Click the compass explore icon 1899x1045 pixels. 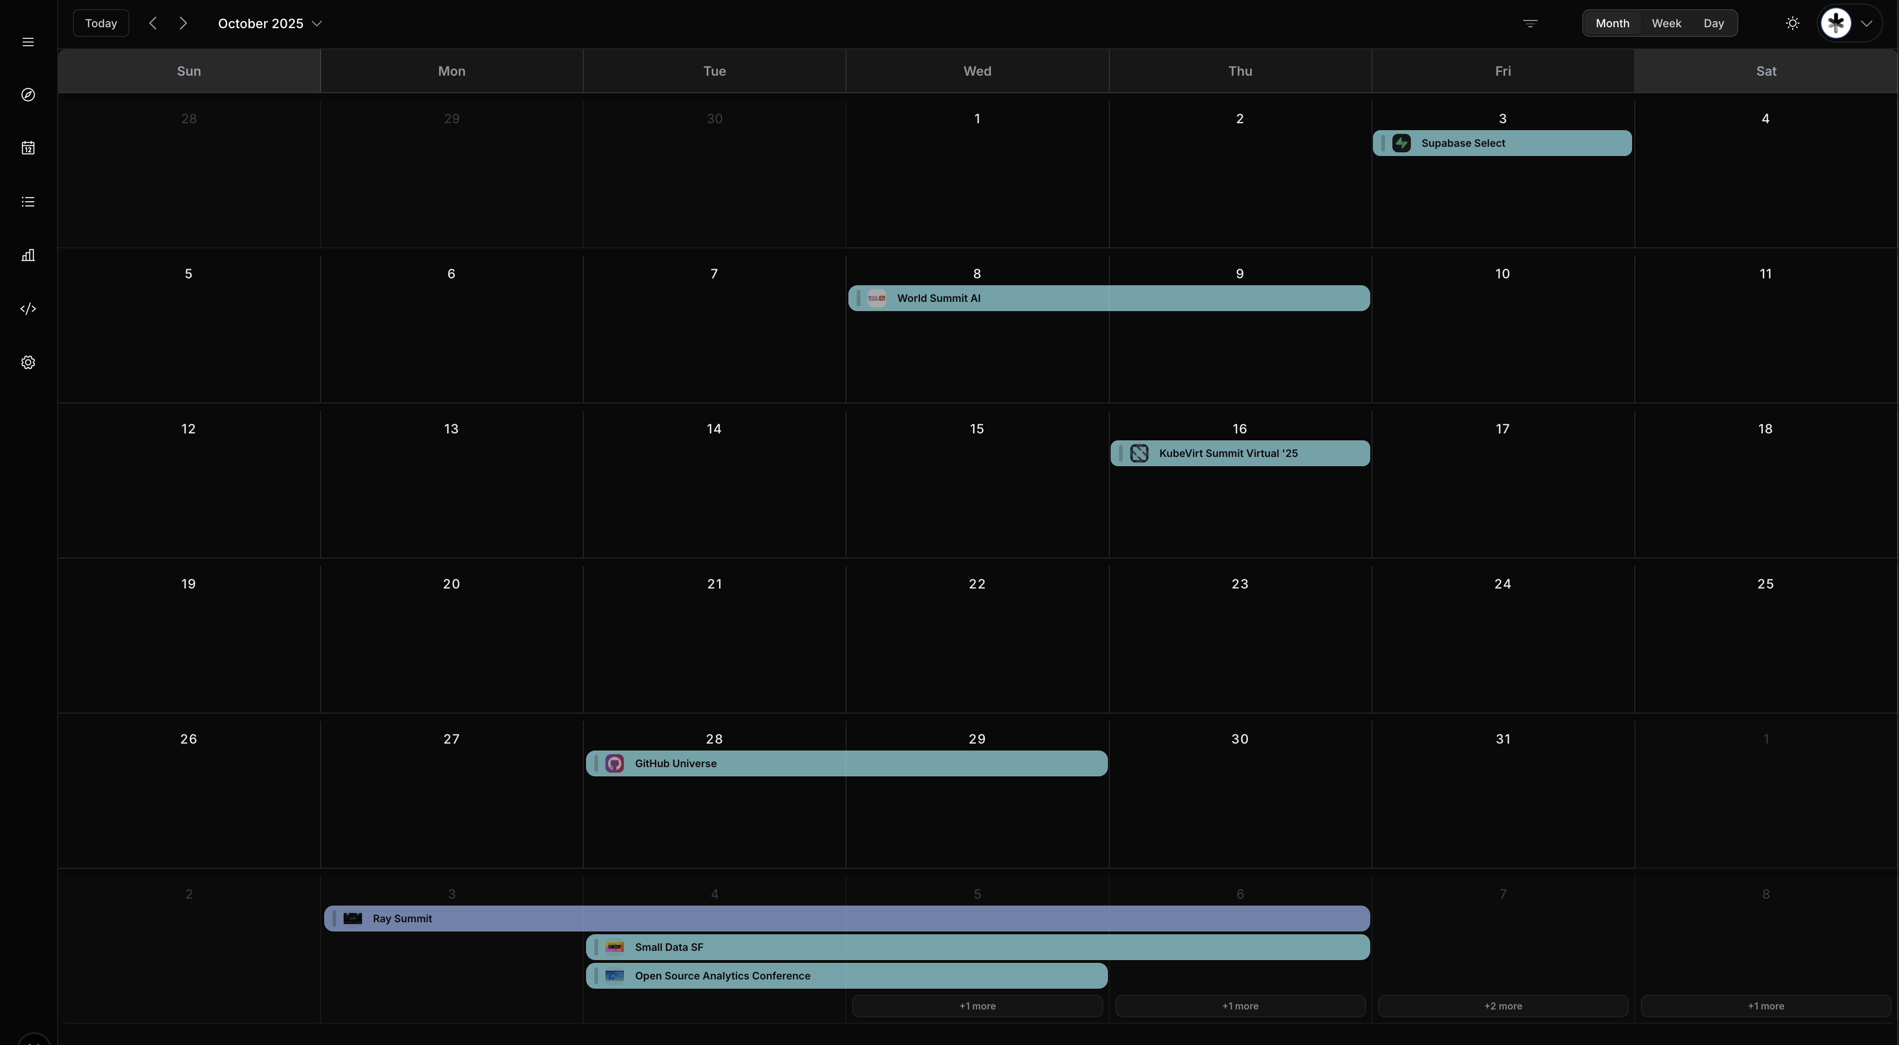pyautogui.click(x=28, y=95)
